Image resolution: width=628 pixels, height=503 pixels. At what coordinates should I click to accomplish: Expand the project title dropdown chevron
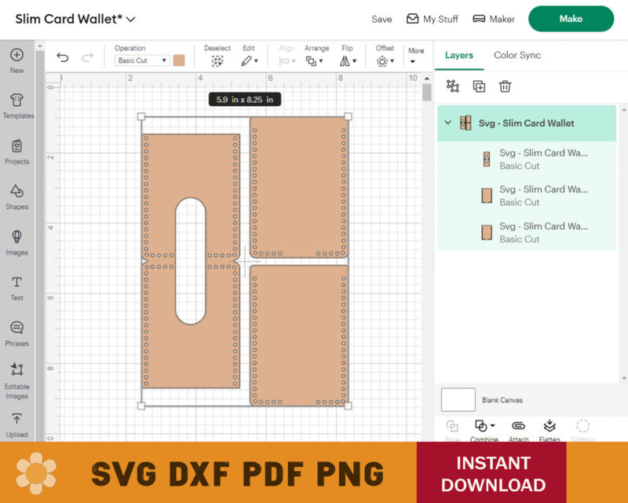[x=130, y=19]
